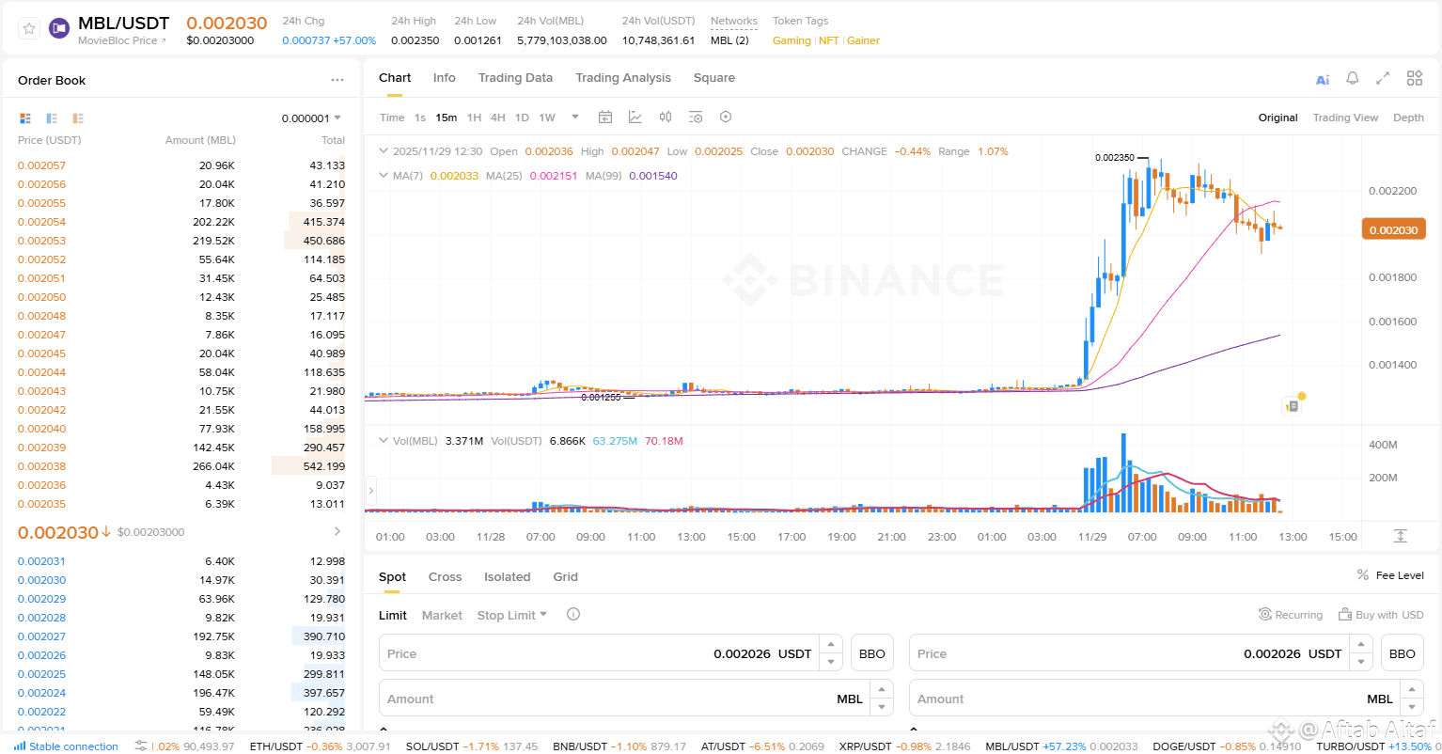
Task: Click the note marker icon on the chart
Action: (1293, 406)
